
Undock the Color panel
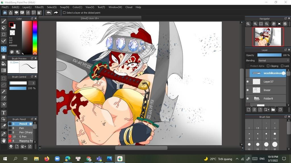click(x=32, y=18)
